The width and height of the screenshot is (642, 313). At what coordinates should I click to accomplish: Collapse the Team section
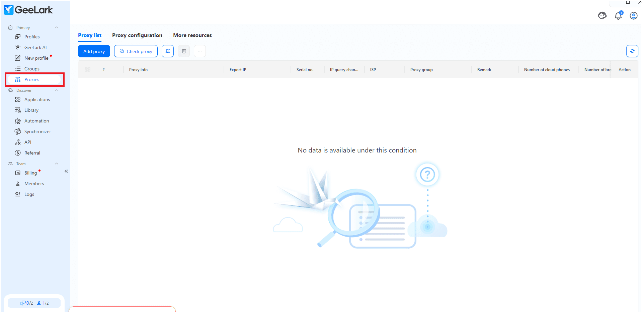pos(57,164)
